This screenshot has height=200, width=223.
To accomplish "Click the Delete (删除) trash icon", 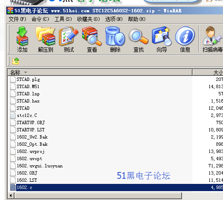I will 115,39.
